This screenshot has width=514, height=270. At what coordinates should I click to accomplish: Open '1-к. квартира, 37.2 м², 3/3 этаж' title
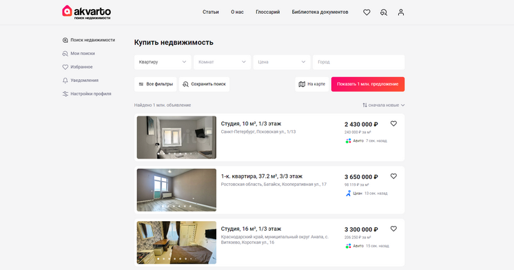(262, 176)
